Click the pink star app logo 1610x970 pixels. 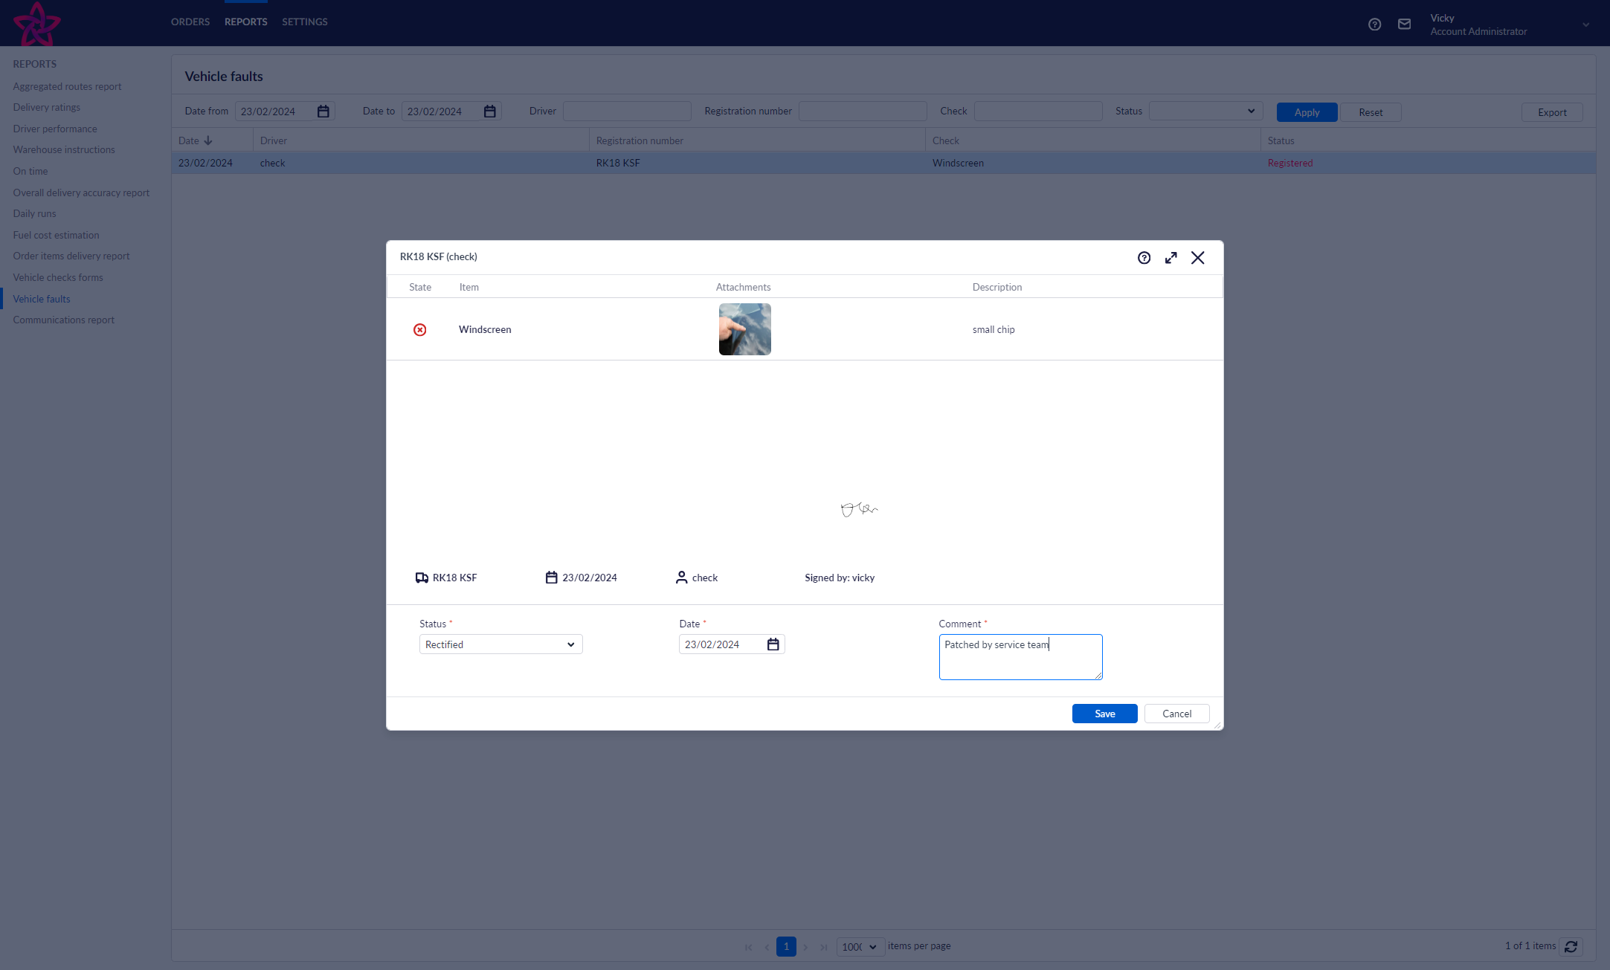(x=37, y=23)
